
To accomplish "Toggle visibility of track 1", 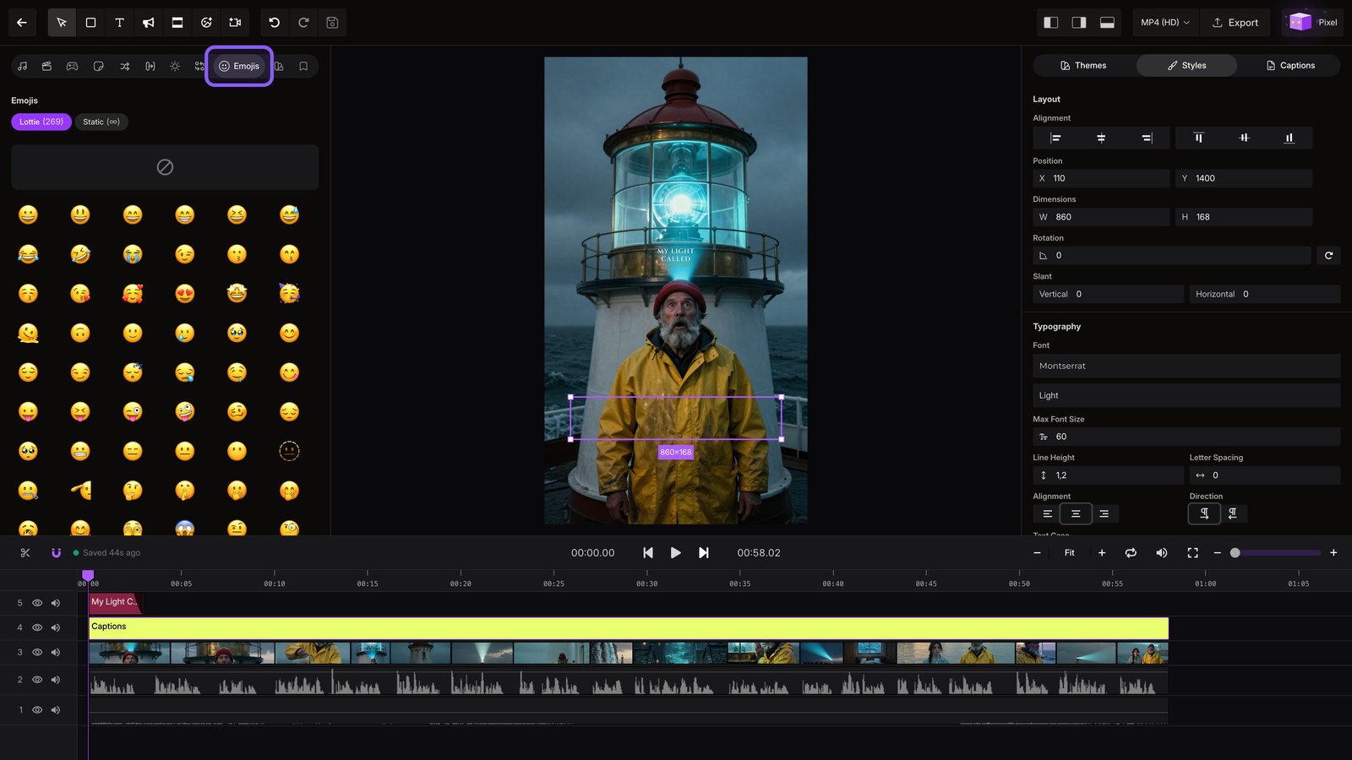I will pos(37,710).
